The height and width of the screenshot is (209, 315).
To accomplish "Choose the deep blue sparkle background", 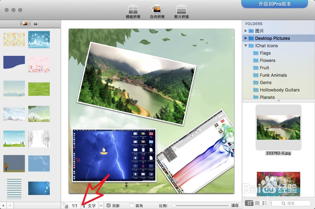I will coord(39,188).
